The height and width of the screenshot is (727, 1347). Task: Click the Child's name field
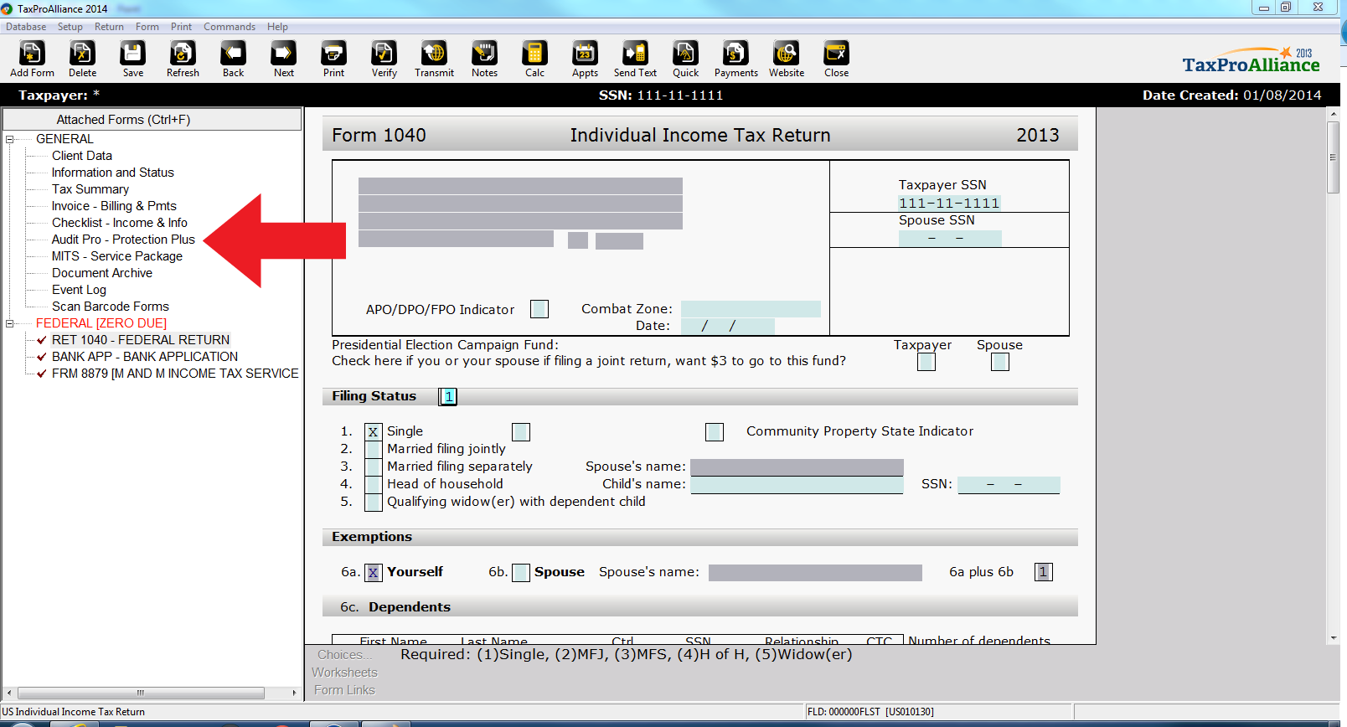(797, 485)
